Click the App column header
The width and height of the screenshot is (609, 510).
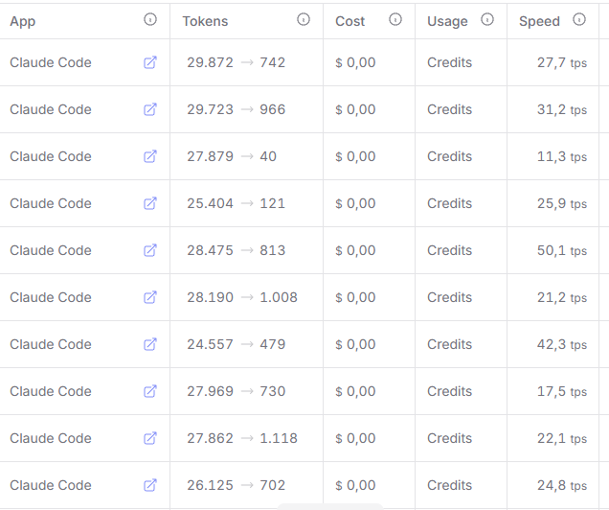point(23,21)
